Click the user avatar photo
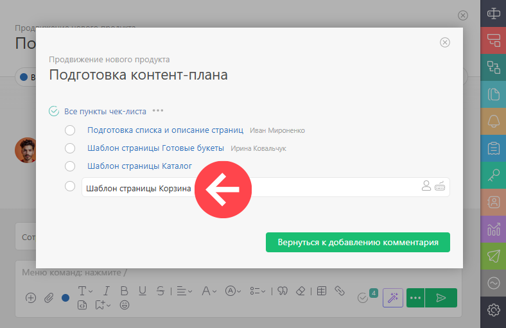506x328 pixels. click(x=26, y=150)
